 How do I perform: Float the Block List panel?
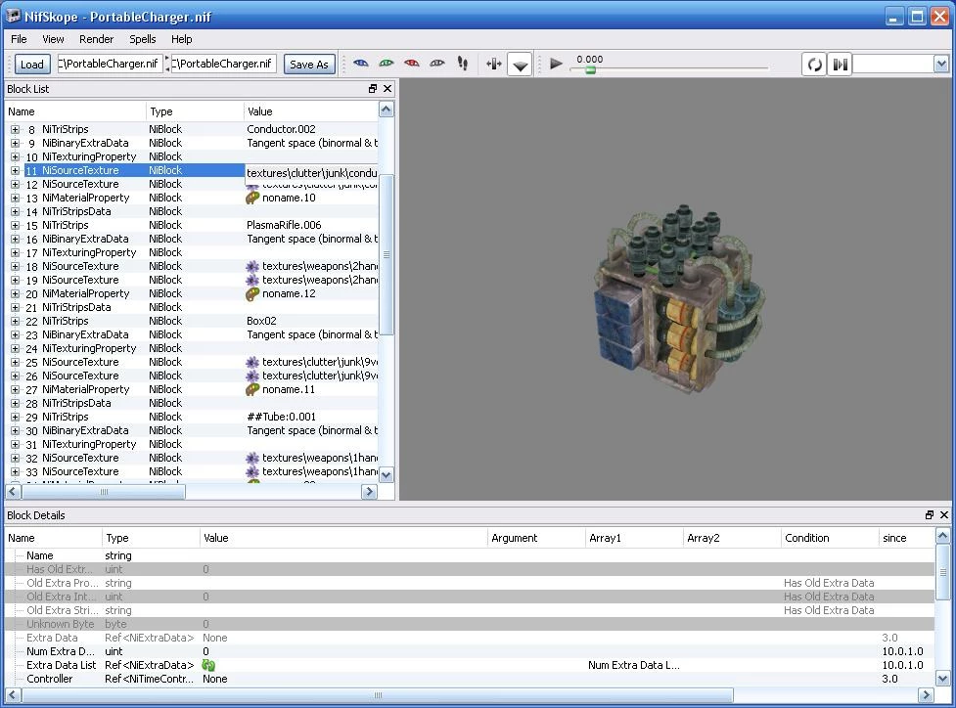click(x=373, y=89)
